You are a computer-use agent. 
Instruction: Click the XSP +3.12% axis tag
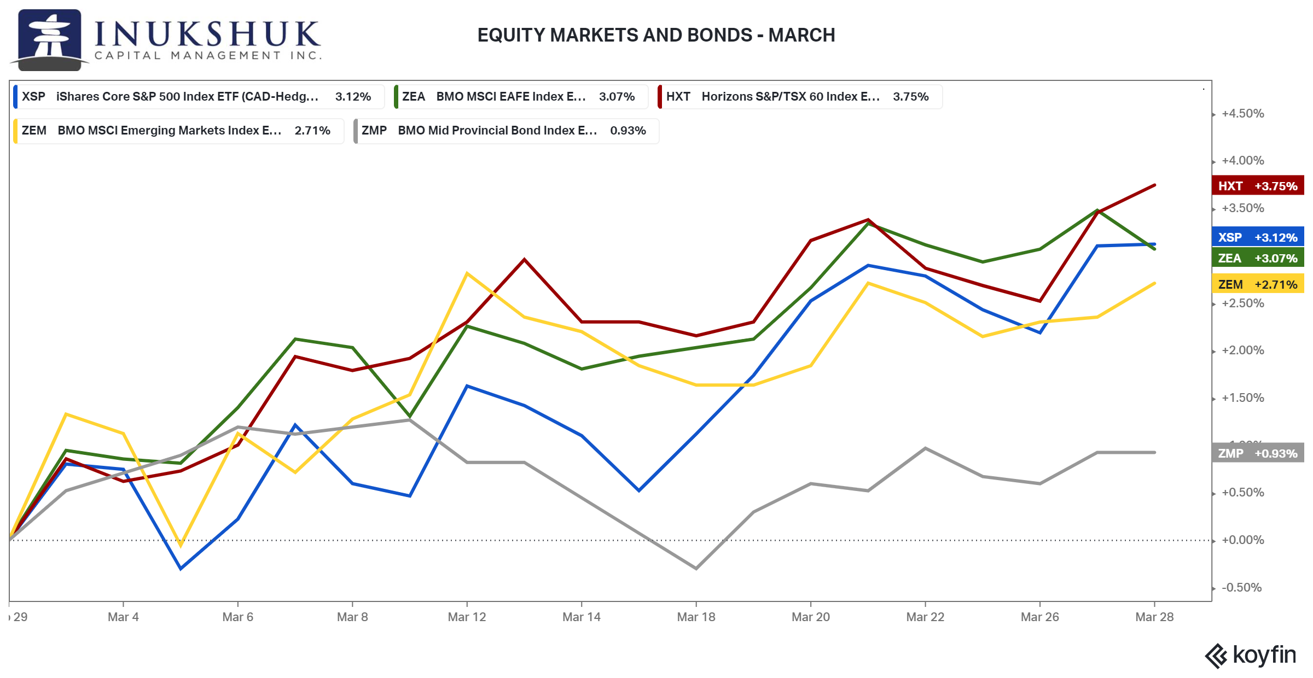1258,237
